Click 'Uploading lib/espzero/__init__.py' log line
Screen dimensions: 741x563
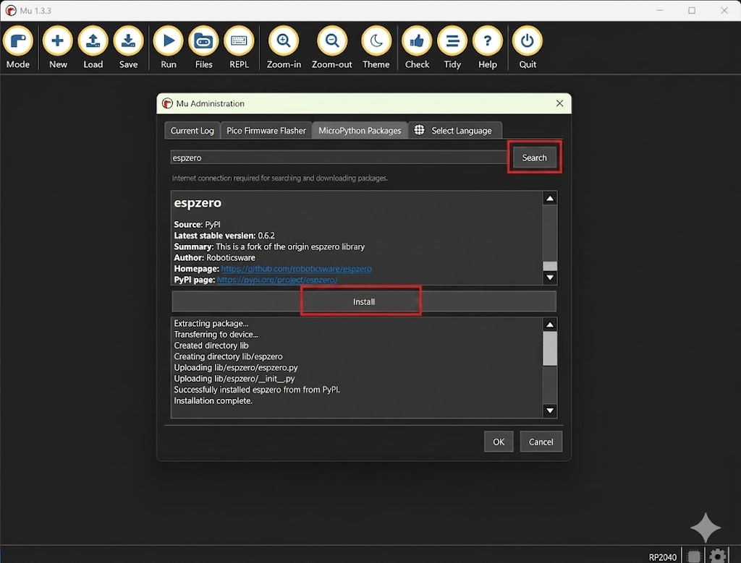coord(234,379)
